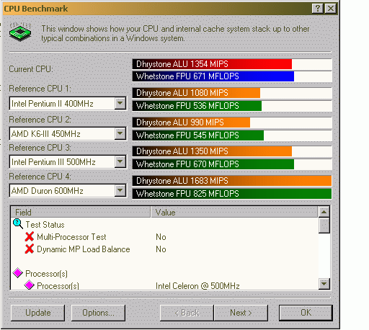Click the current CPU Dhrystone ALU 1354 MIPS bar
This screenshot has width=369, height=330.
(x=232, y=64)
